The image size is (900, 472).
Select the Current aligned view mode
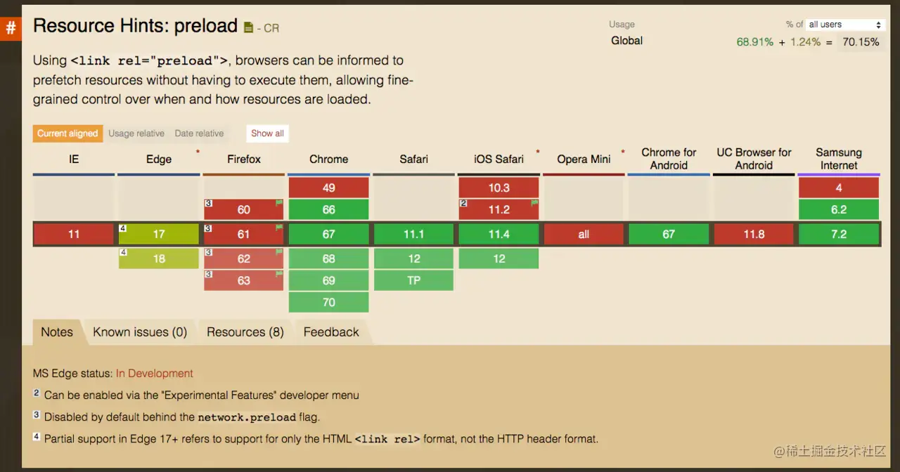pyautogui.click(x=67, y=133)
